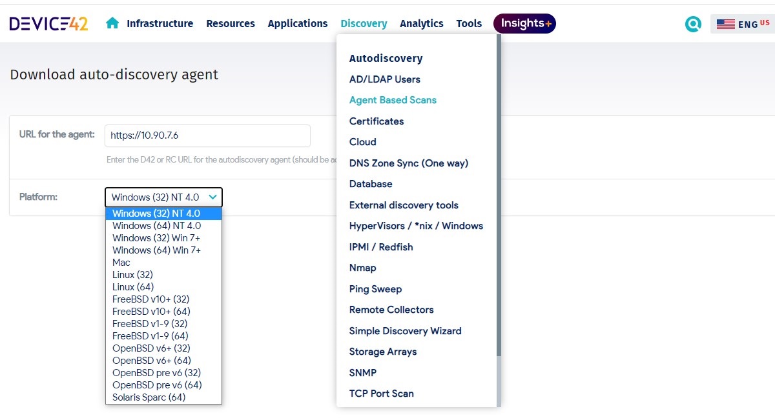Click the URL for the agent field

click(207, 135)
